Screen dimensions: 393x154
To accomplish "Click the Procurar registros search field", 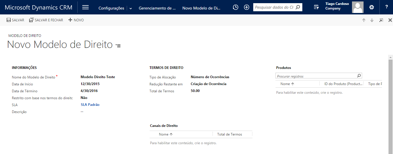I will (x=316, y=76).
